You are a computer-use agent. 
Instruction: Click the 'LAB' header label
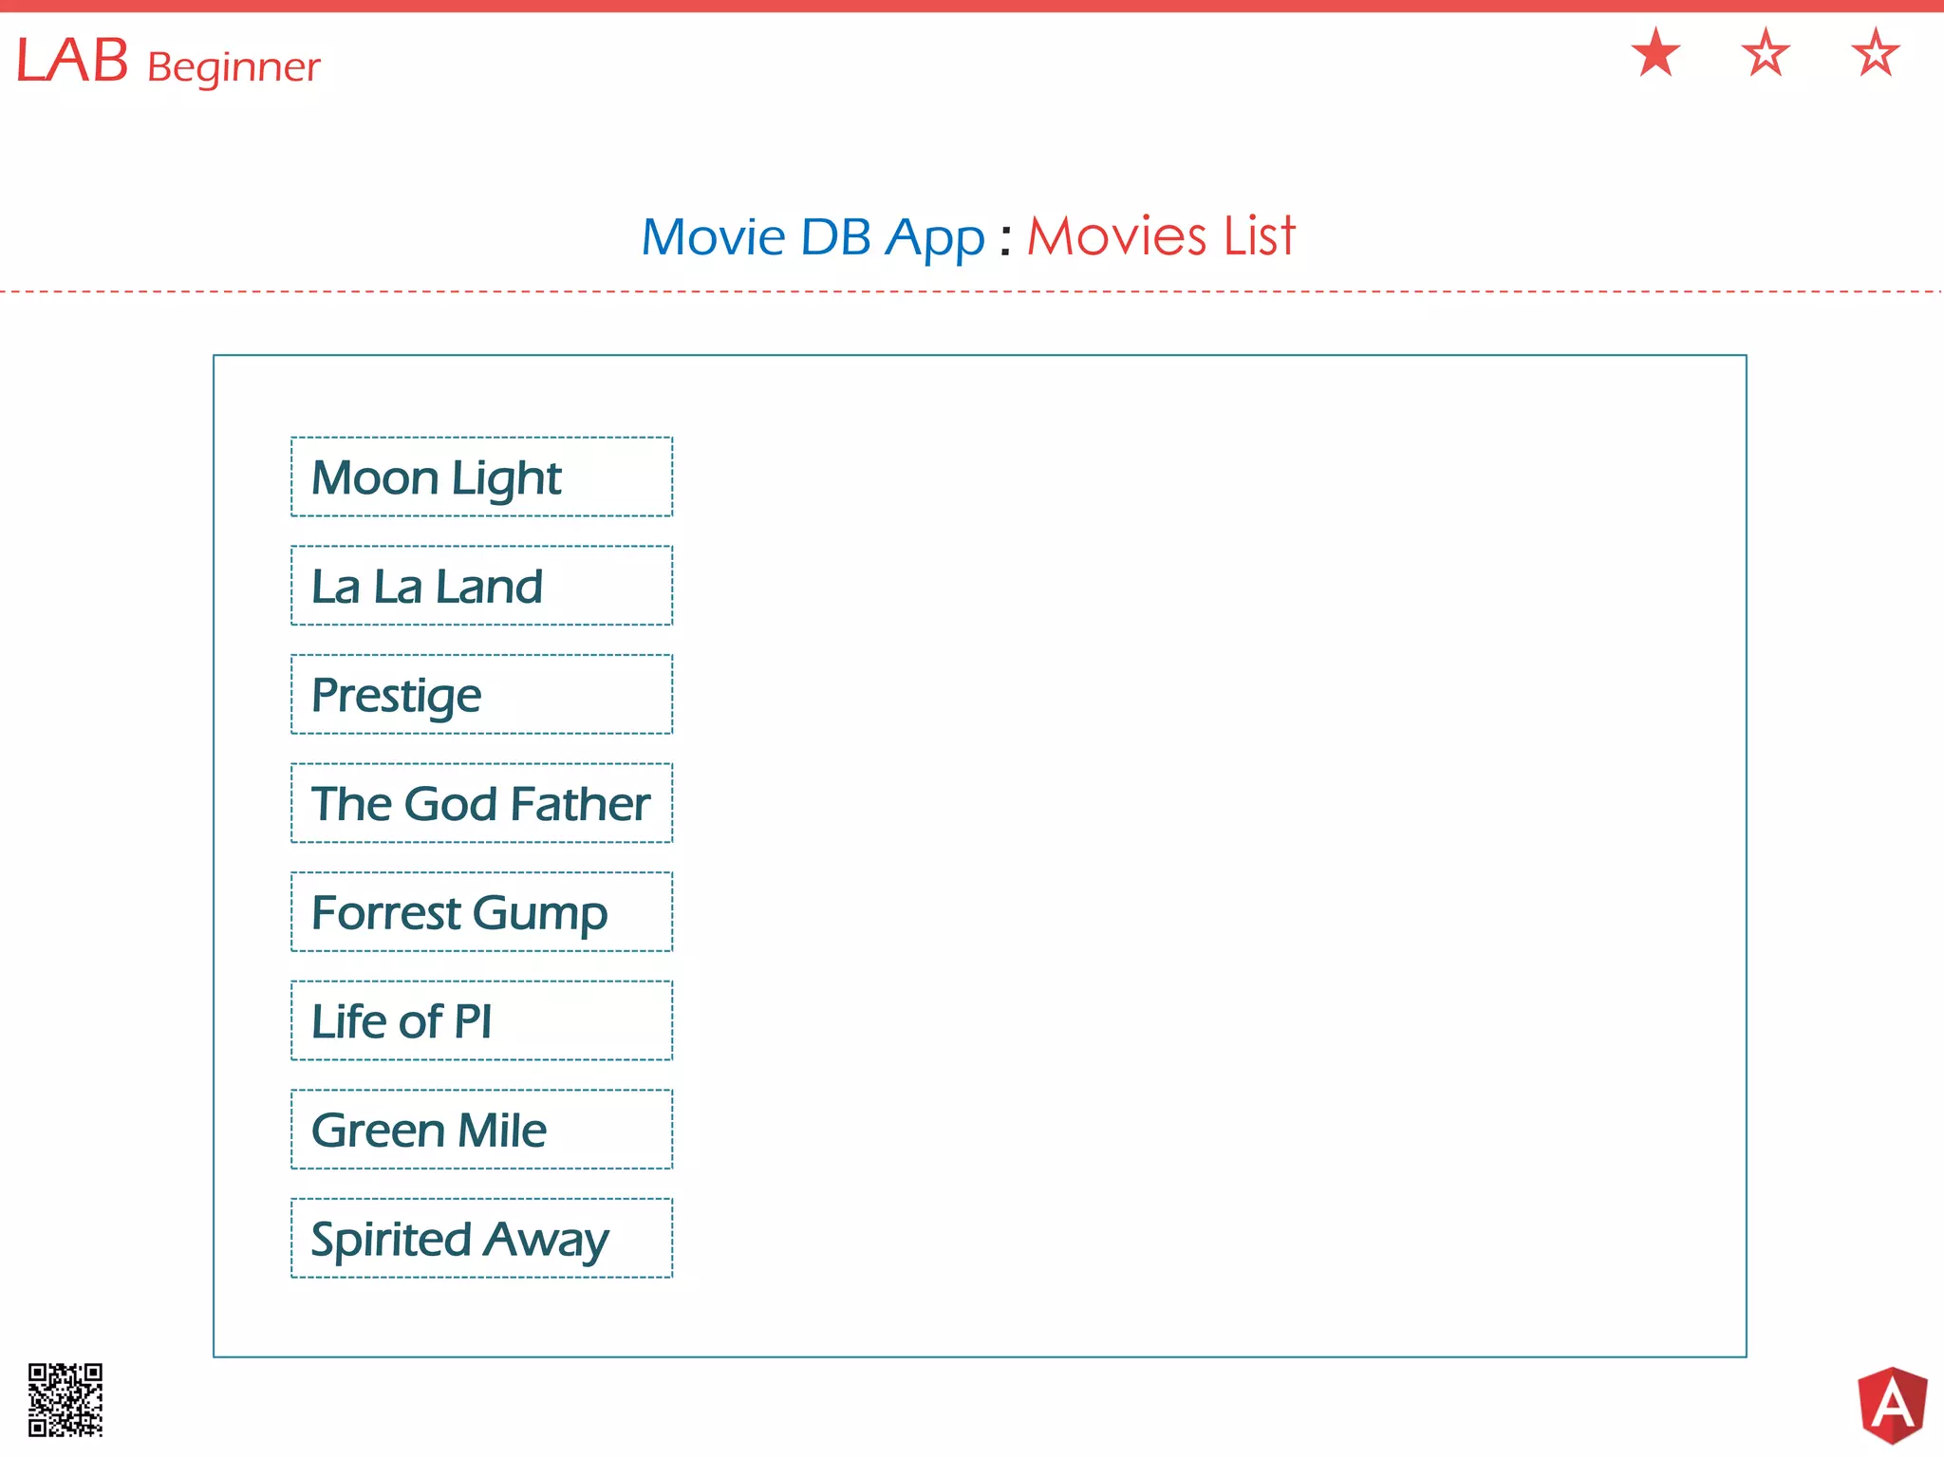coord(72,61)
